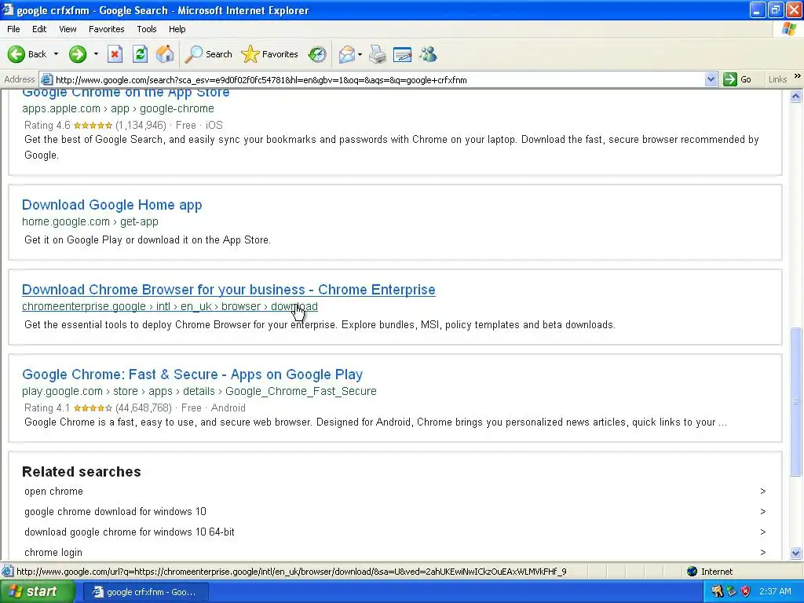Select 'google crfxfnm' taskbar window button
The width and height of the screenshot is (804, 603).
(145, 592)
